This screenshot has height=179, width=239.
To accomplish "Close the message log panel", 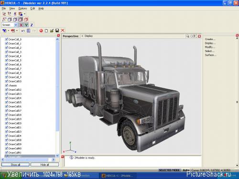I will (63, 157).
